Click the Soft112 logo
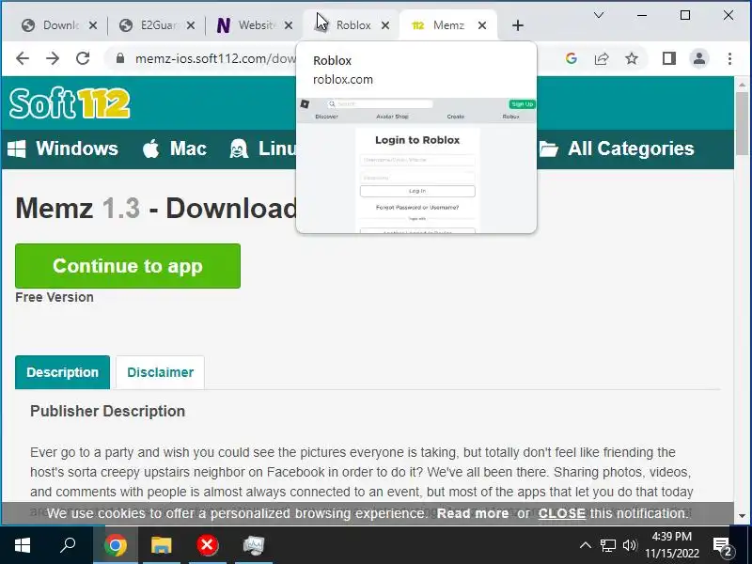The height and width of the screenshot is (564, 752). click(x=69, y=103)
